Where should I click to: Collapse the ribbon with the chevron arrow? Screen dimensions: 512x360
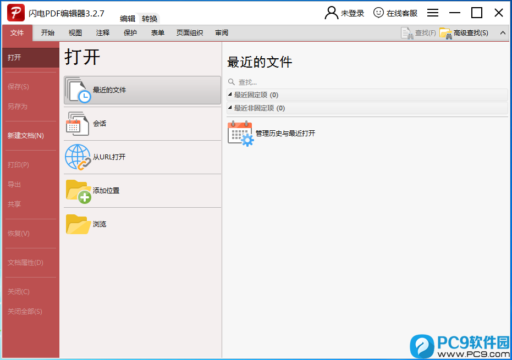503,32
